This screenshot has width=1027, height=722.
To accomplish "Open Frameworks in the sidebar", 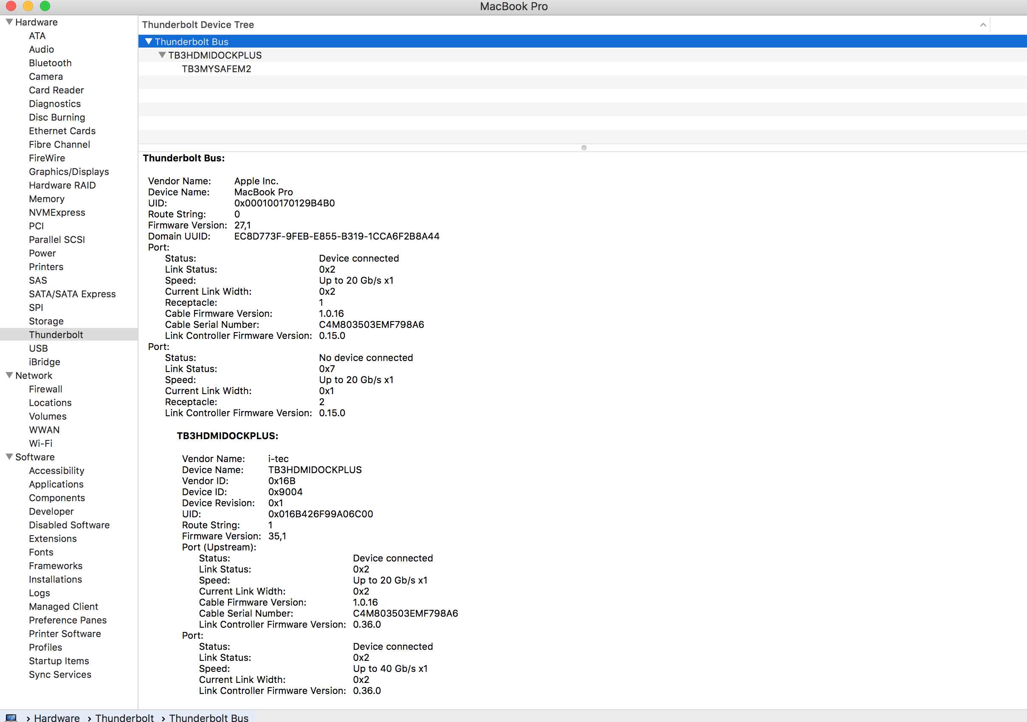I will pyautogui.click(x=56, y=566).
